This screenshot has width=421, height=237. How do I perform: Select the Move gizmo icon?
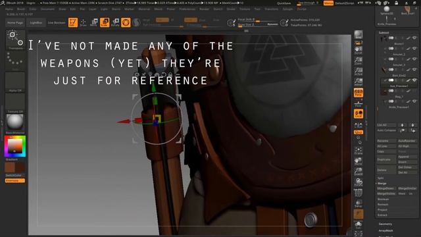pos(93,22)
